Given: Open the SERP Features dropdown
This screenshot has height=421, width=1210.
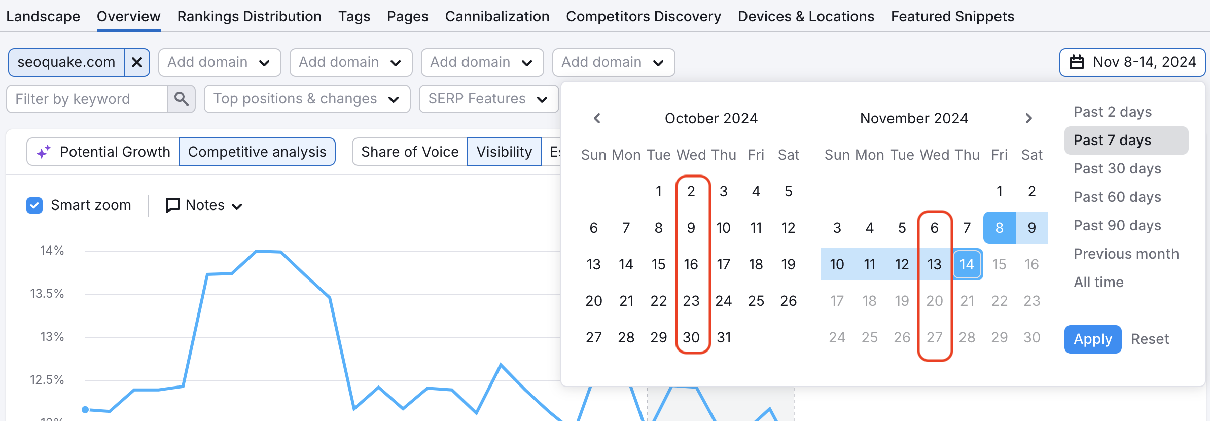Looking at the screenshot, I should point(488,98).
